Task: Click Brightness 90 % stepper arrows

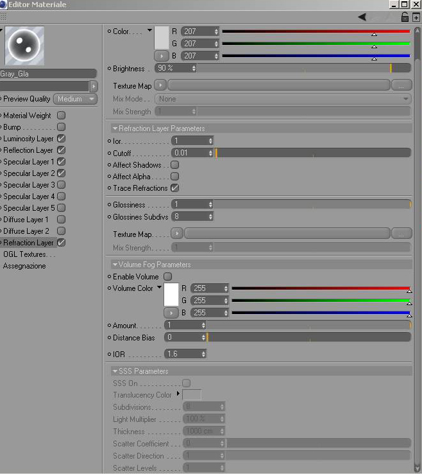Action: coord(194,68)
